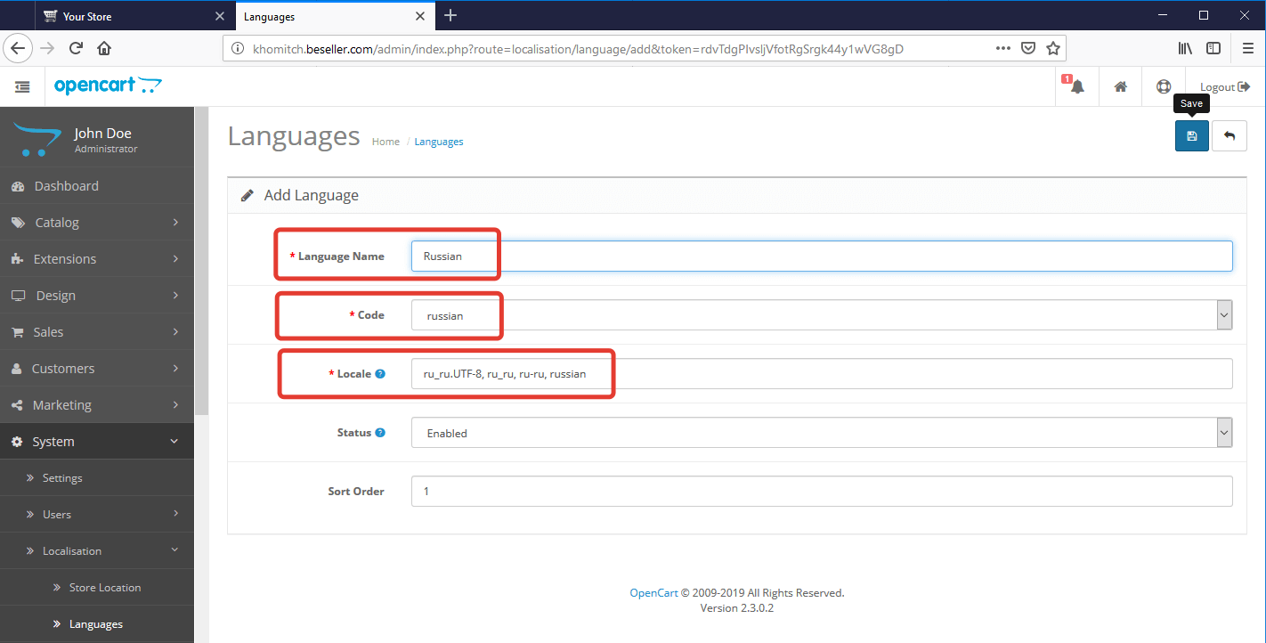The width and height of the screenshot is (1266, 643).
Task: Switch to the Your Store tab
Action: pos(135,16)
